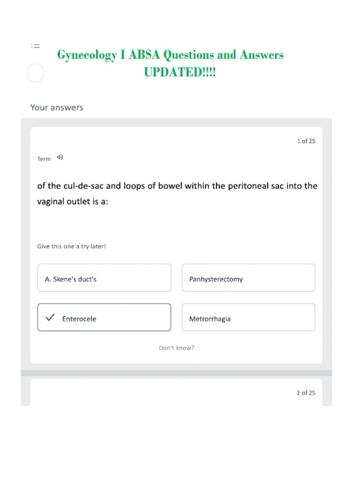The image size is (352, 499).
Task: Select the A. Skene's duct's answer
Action: (x=104, y=278)
